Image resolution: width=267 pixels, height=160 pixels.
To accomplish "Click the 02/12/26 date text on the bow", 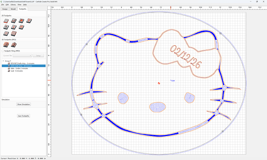I will tap(186, 57).
